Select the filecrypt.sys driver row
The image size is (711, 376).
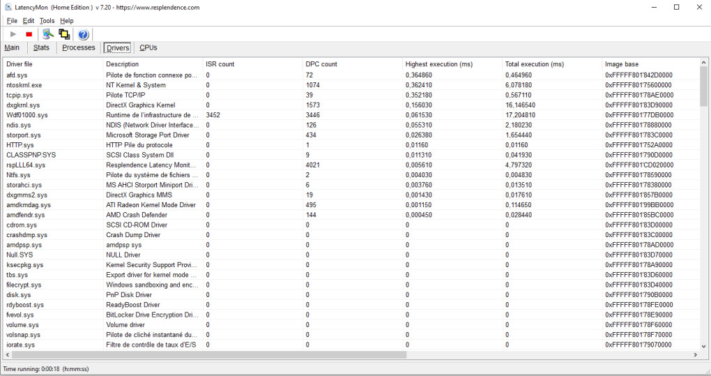pos(351,285)
